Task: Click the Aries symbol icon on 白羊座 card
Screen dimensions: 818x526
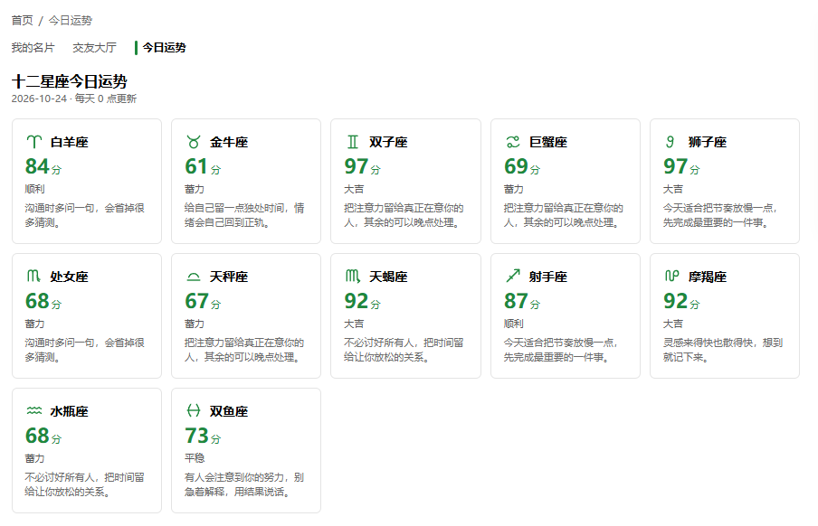Action: pos(33,142)
